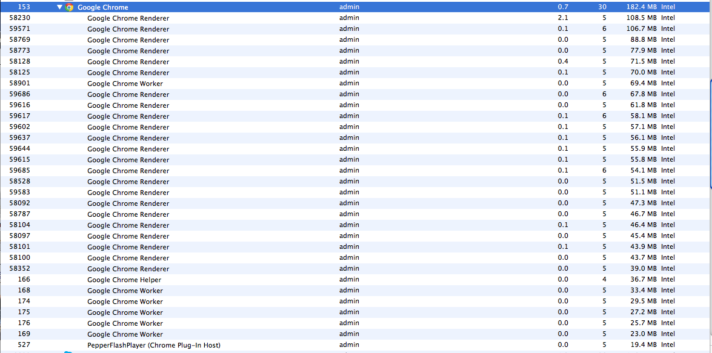712x353 pixels.
Task: Click PID 58769 in the list
Action: pyautogui.click(x=20, y=39)
